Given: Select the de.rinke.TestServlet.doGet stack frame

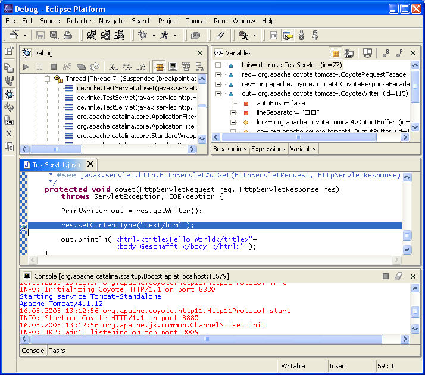Looking at the screenshot, I should tap(136, 88).
